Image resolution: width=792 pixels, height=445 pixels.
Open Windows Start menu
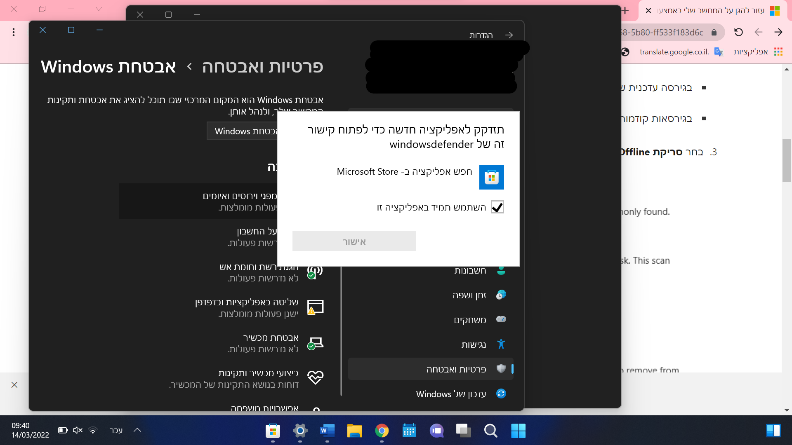pyautogui.click(x=518, y=431)
